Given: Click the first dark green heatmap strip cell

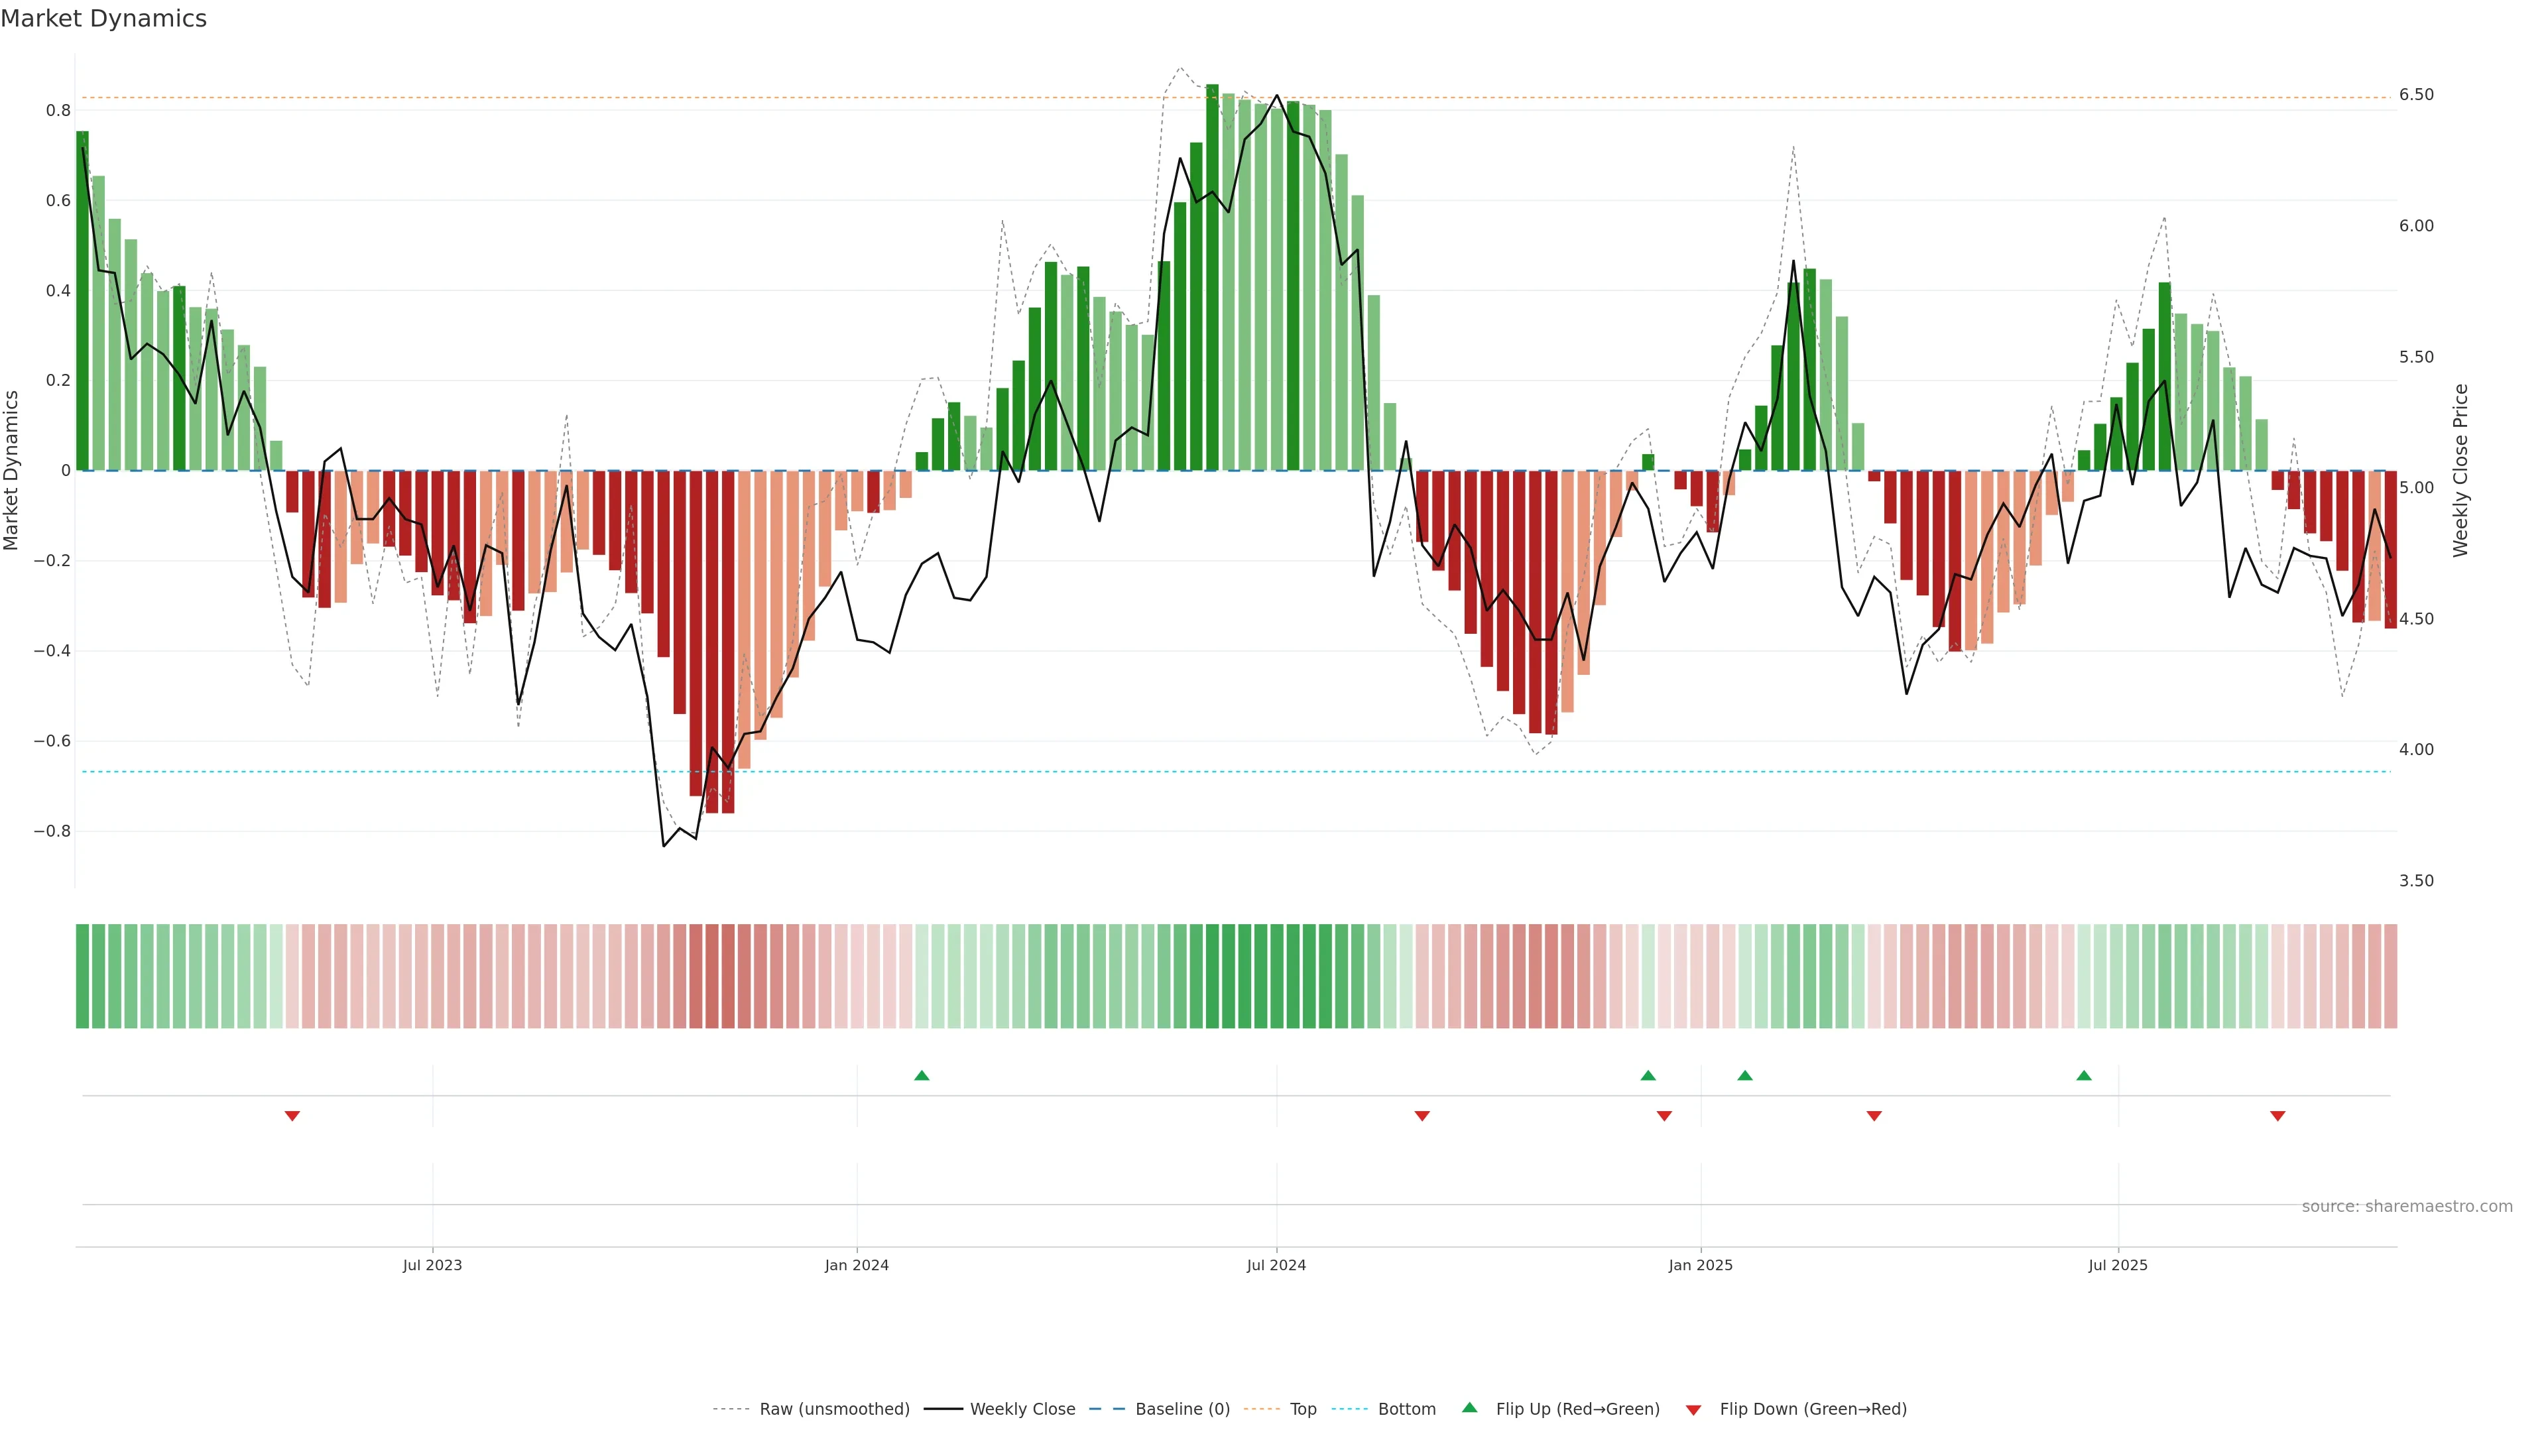Looking at the screenshot, I should pos(82,975).
